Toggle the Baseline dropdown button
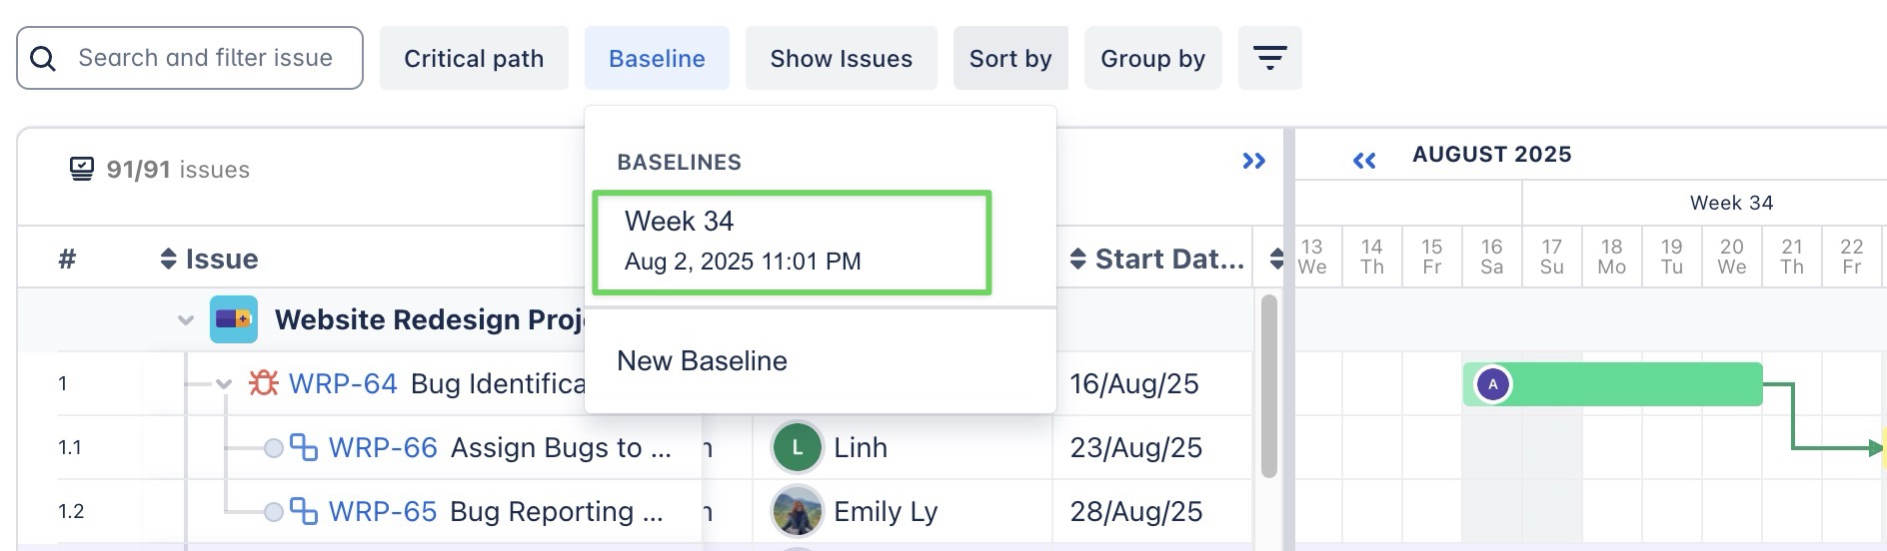The width and height of the screenshot is (1887, 551). [657, 58]
